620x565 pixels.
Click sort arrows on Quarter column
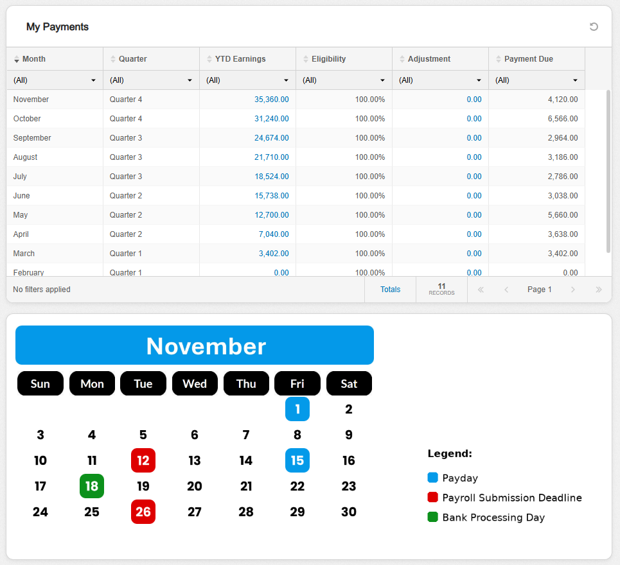click(113, 59)
